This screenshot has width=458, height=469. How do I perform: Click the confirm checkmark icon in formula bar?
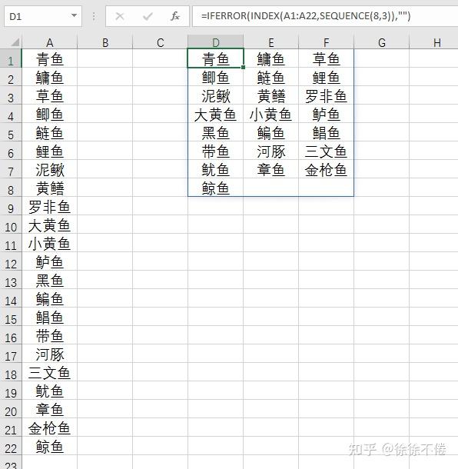[x=148, y=16]
